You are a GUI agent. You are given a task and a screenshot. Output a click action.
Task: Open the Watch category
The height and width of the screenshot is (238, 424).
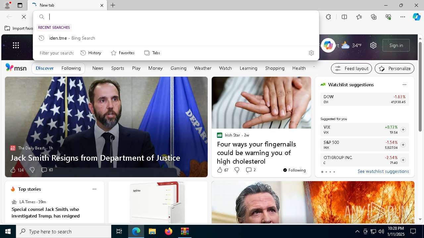click(x=226, y=68)
